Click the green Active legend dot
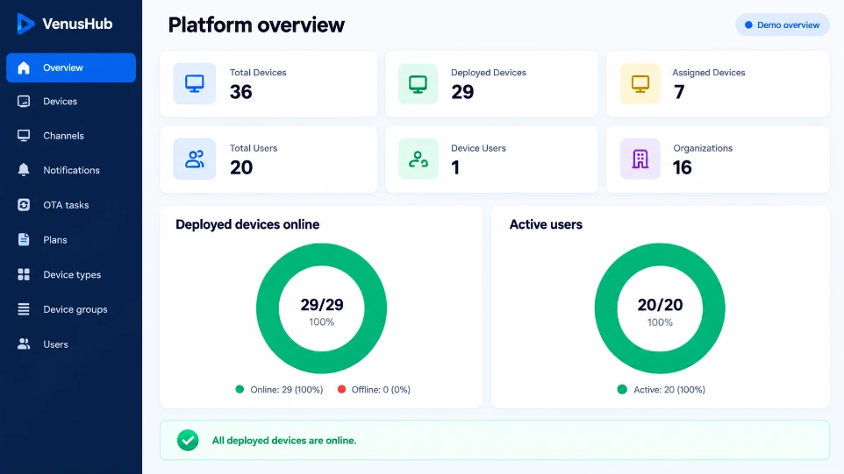 coord(622,389)
